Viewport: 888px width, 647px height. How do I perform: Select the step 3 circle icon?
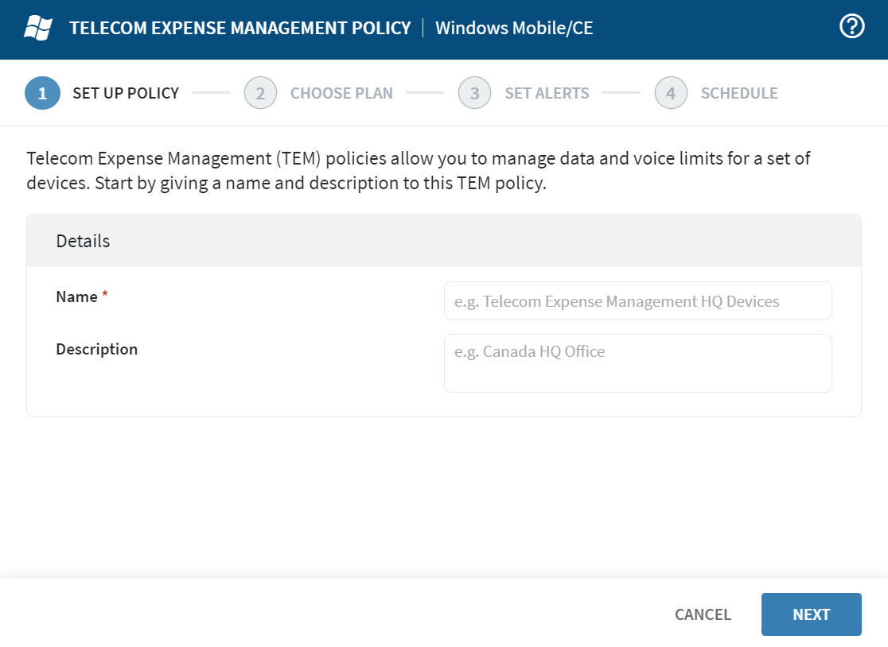474,93
